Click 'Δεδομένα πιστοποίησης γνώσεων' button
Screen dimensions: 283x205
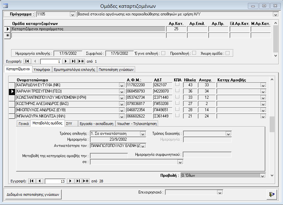pos(33,194)
